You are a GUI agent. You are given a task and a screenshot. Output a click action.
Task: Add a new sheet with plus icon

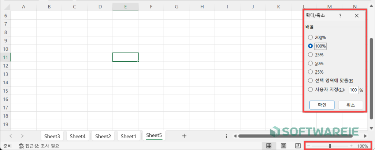pos(184,136)
